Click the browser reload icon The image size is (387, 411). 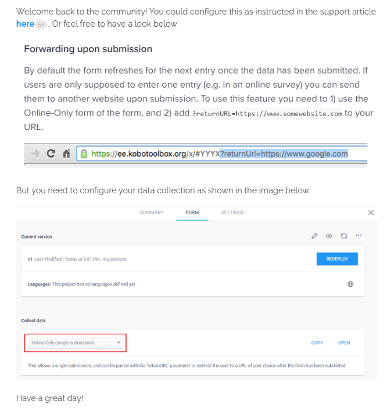point(51,154)
